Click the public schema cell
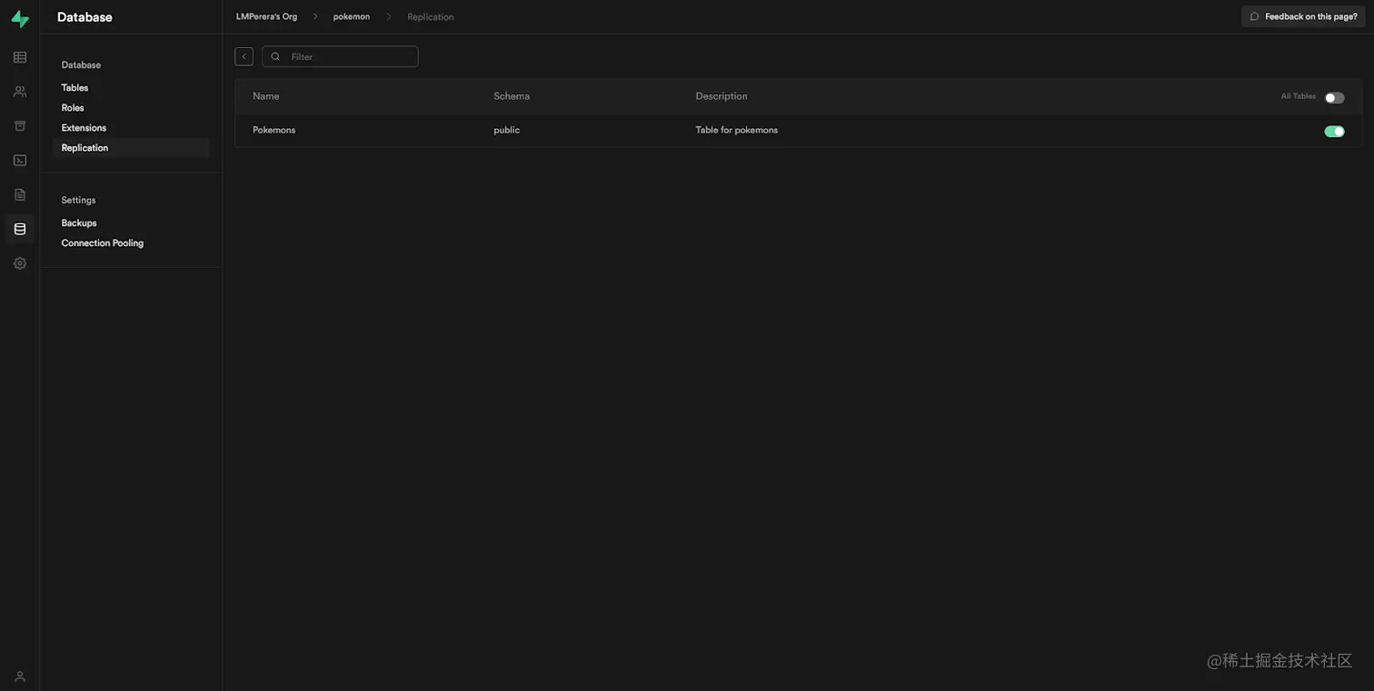 (506, 130)
